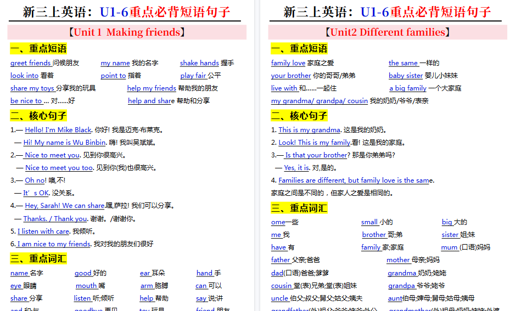
Task: Click the phrase 'family love' in Unit 2 phrases
Action: pyautogui.click(x=288, y=63)
